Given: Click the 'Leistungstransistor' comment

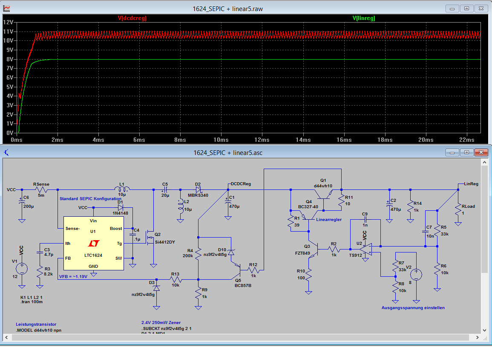Looking at the screenshot, I should click(36, 324).
